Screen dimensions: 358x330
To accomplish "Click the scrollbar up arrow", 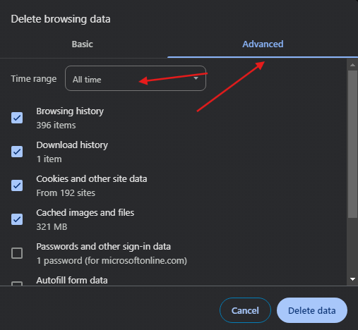I will 352,65.
